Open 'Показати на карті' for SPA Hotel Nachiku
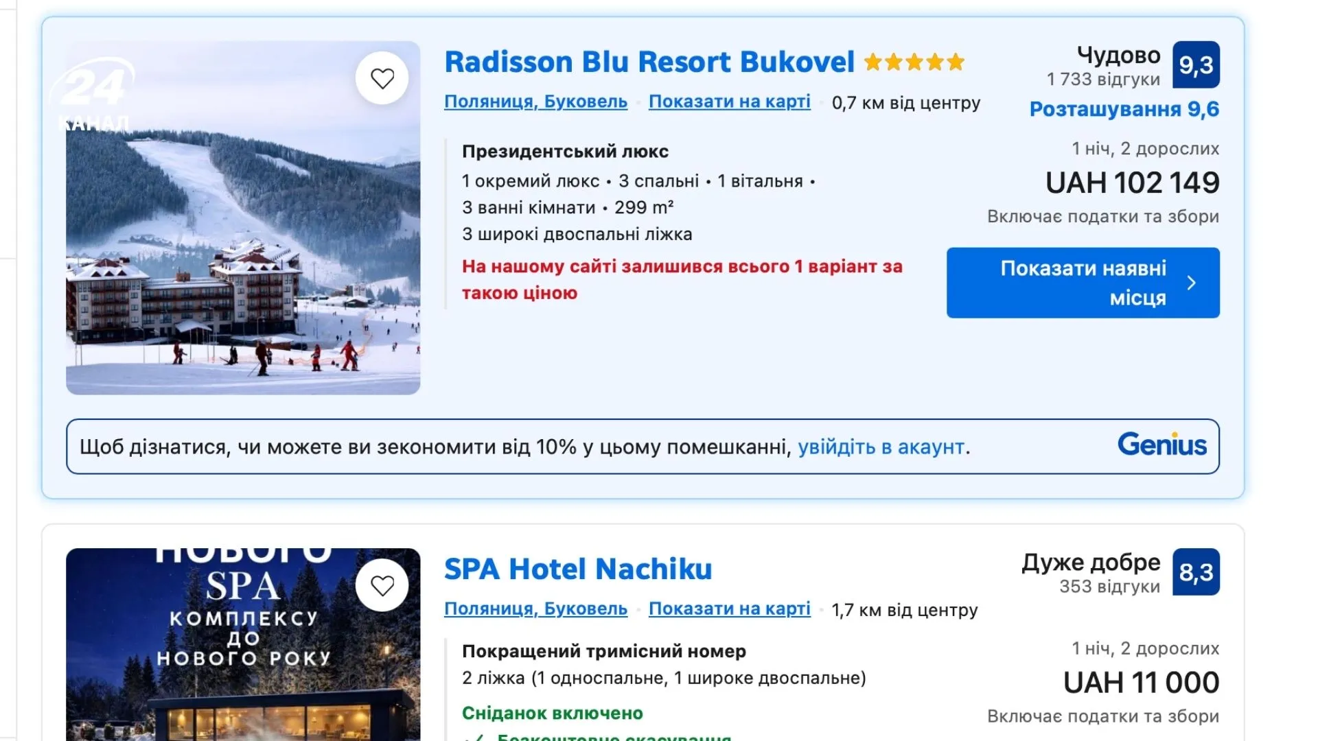This screenshot has height=741, width=1318. (730, 609)
